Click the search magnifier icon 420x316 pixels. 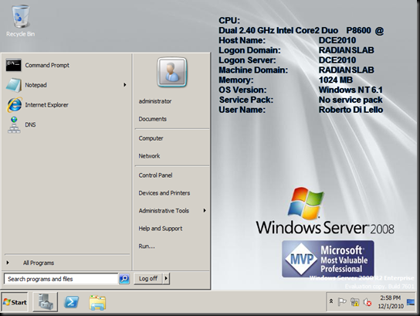124,279
